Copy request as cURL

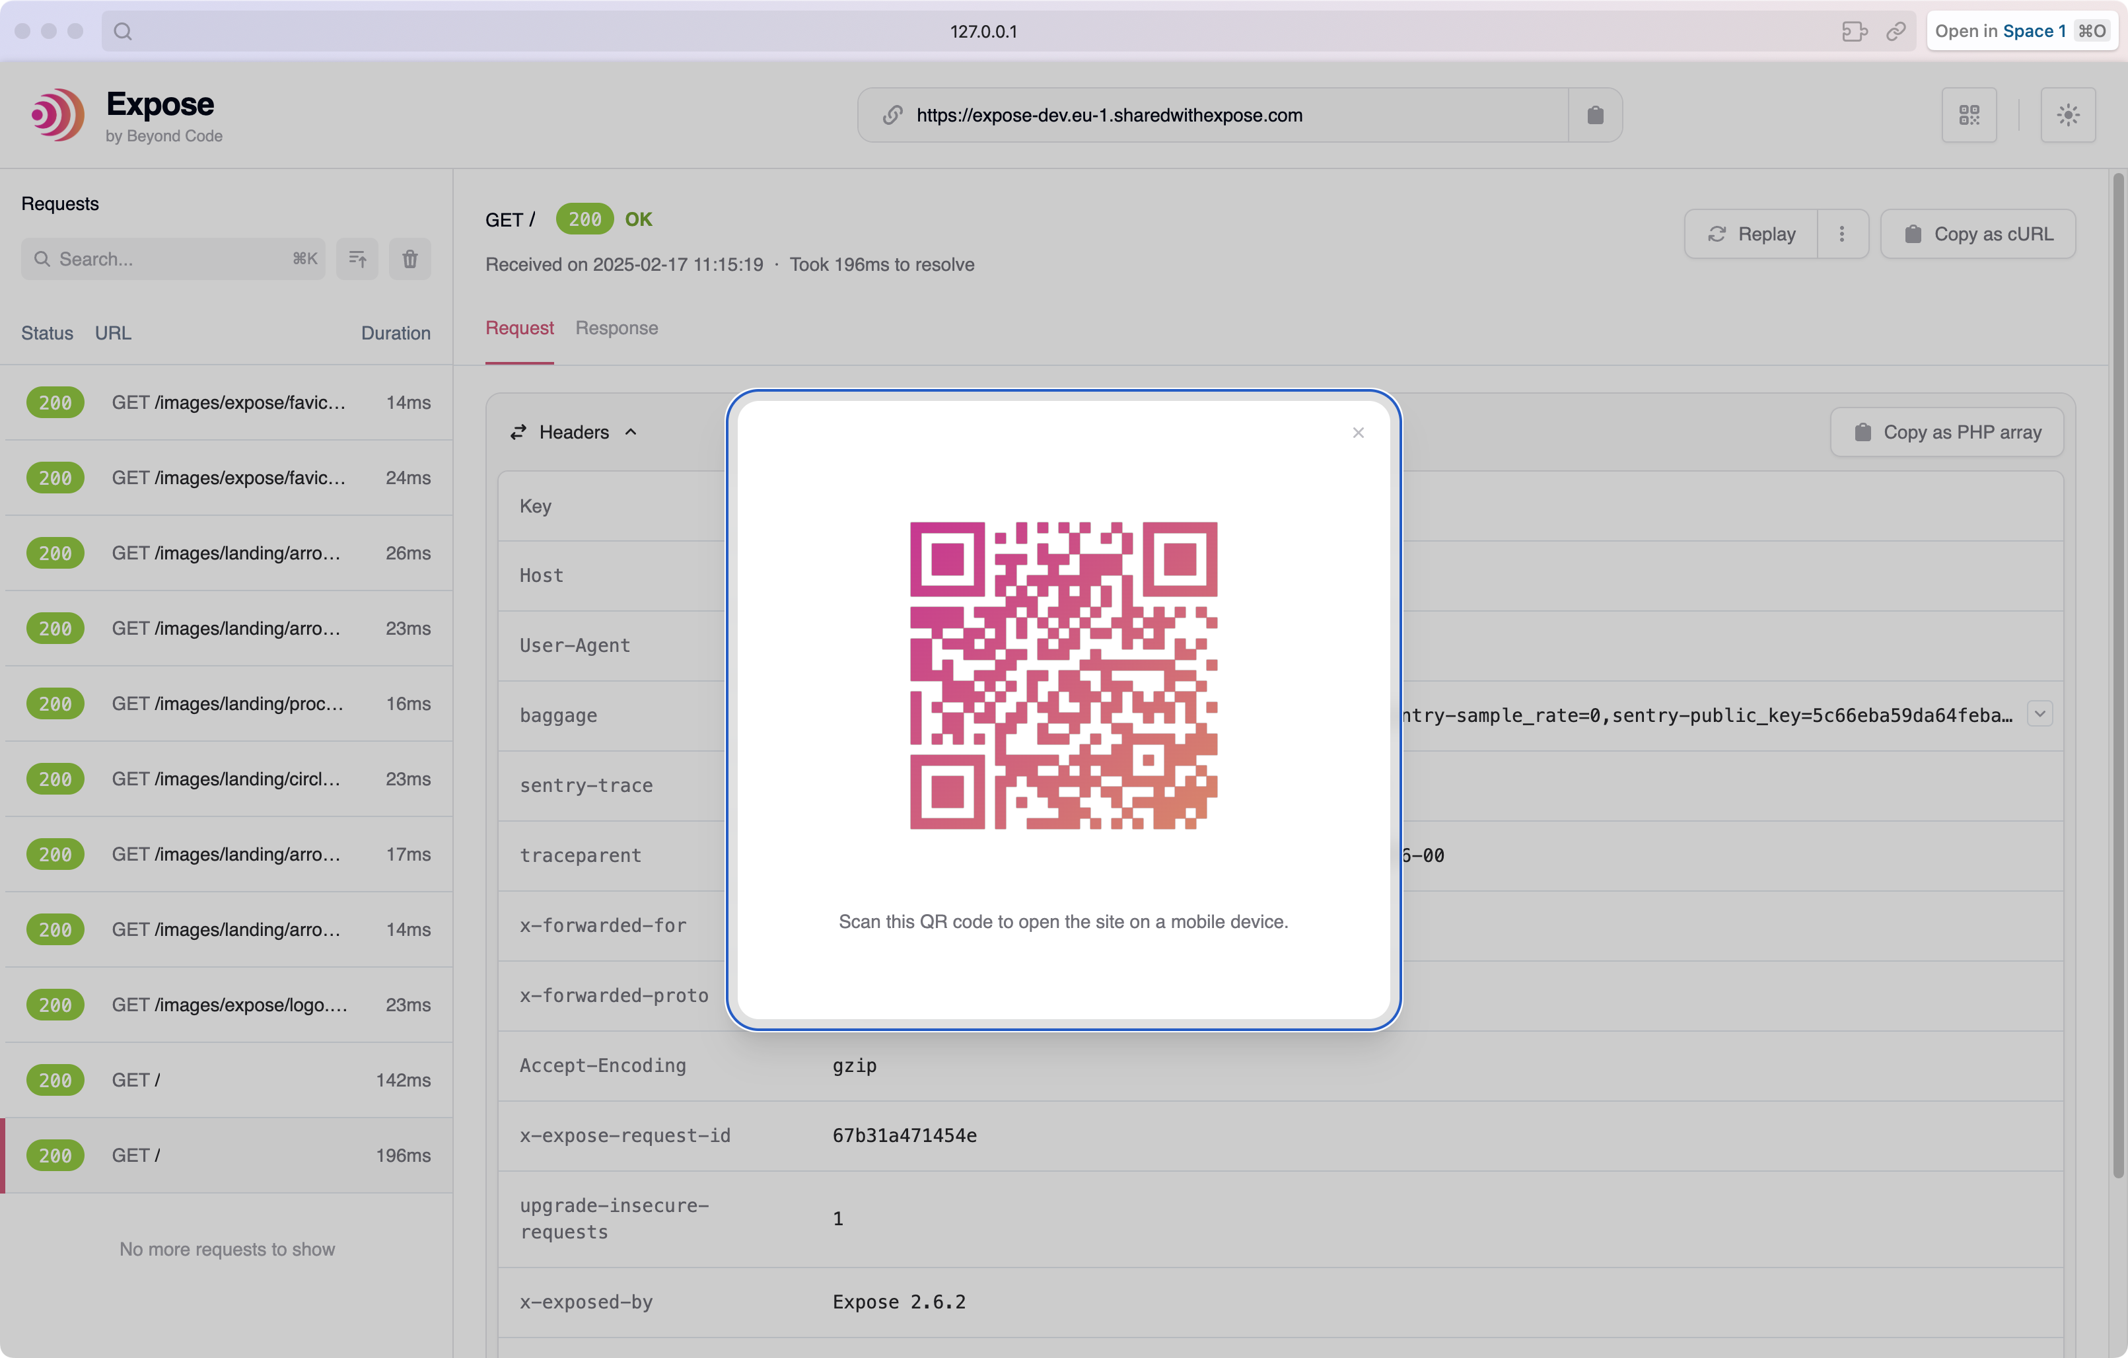(1978, 234)
